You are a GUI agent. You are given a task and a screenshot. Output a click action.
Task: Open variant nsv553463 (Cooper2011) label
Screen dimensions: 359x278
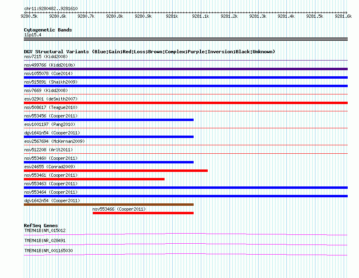pyautogui.click(x=51, y=184)
